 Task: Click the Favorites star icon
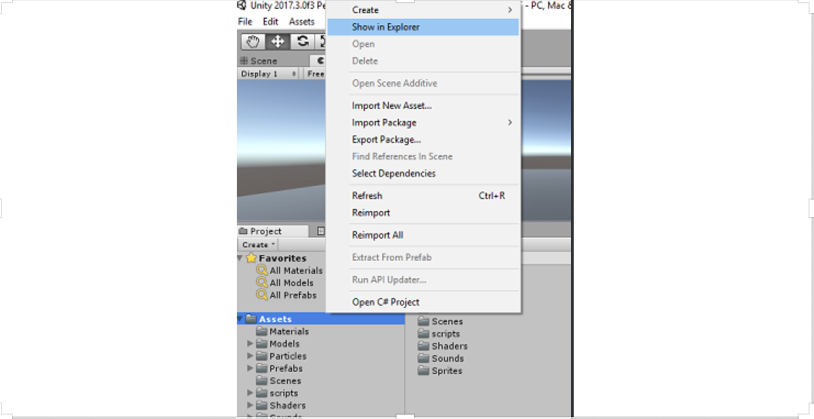click(251, 258)
